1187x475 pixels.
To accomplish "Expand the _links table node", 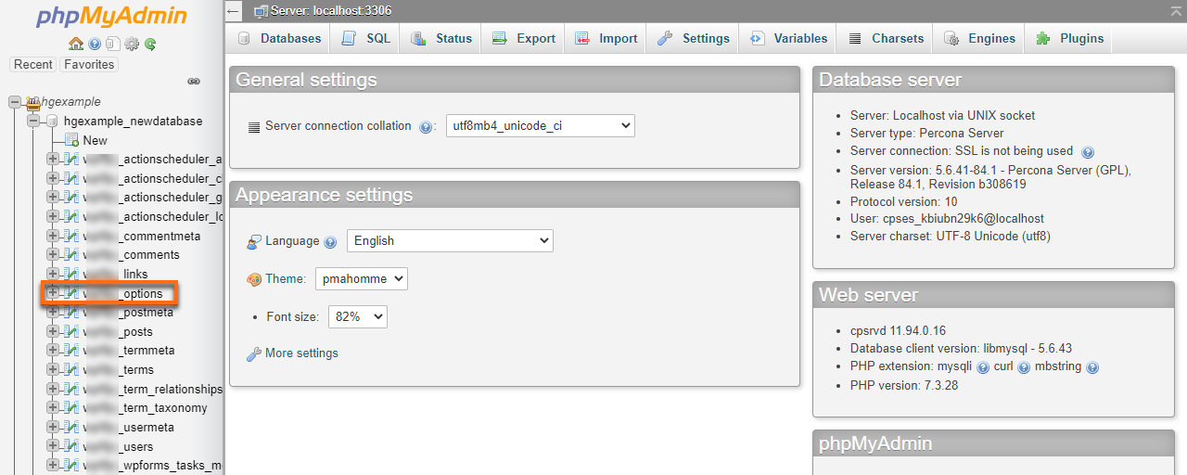I will [x=53, y=274].
